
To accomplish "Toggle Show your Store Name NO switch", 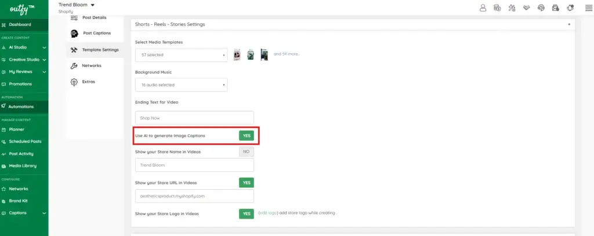I will (246, 152).
